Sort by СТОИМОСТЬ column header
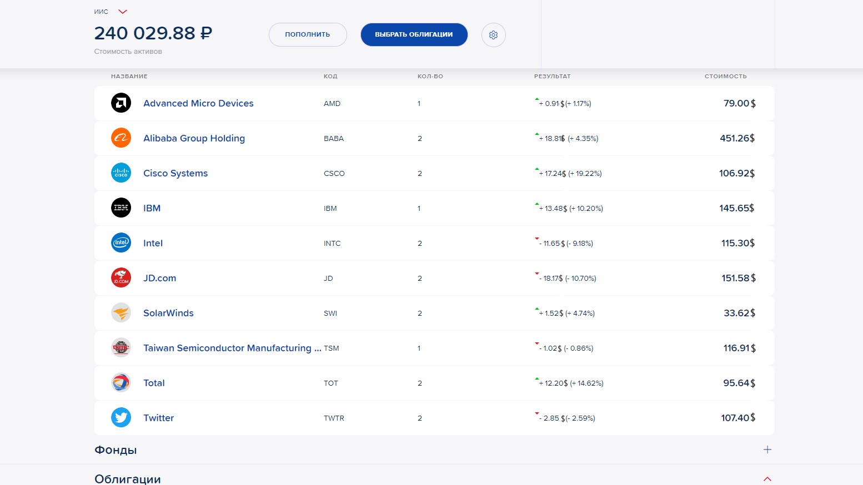 [725, 77]
